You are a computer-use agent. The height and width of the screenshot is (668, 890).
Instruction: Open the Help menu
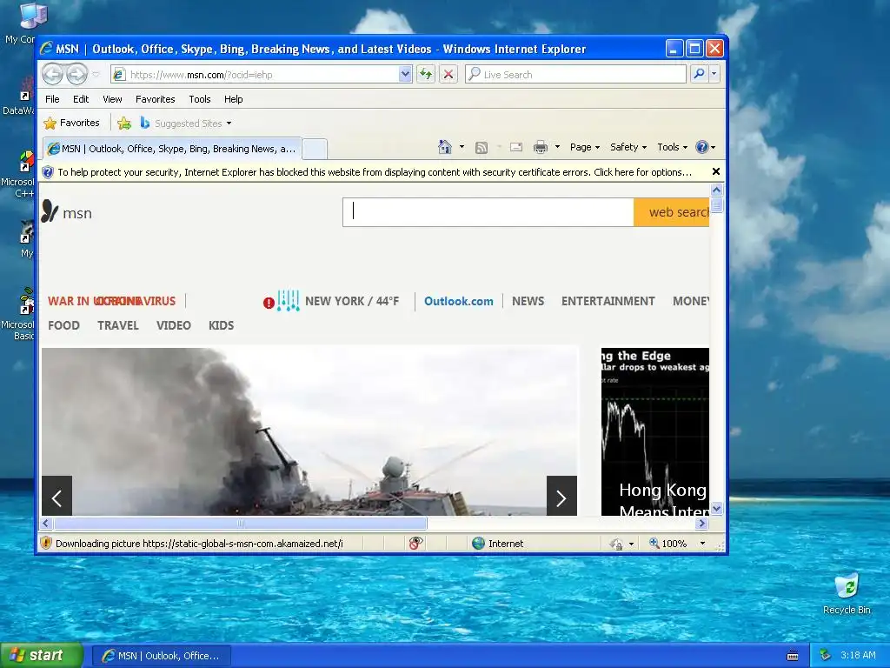tap(233, 99)
